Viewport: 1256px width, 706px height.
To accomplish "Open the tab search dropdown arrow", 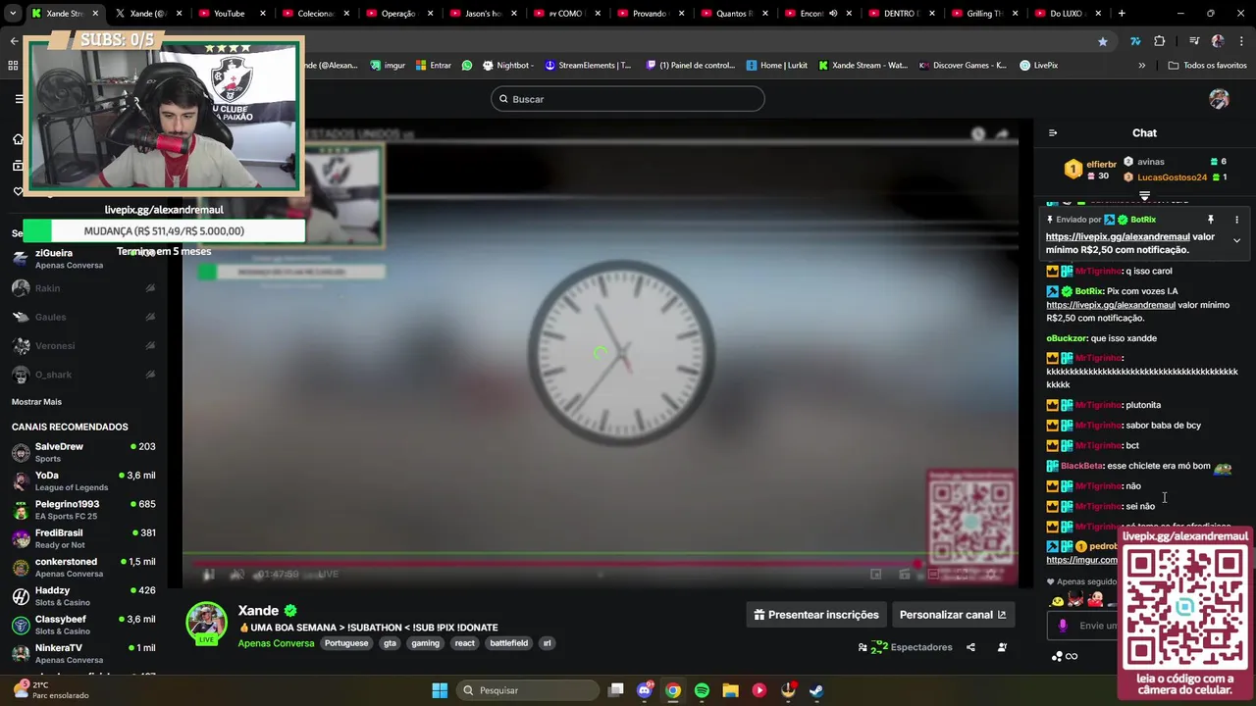I will [x=13, y=14].
